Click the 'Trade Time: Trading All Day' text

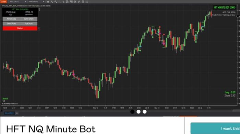(x=224, y=15)
